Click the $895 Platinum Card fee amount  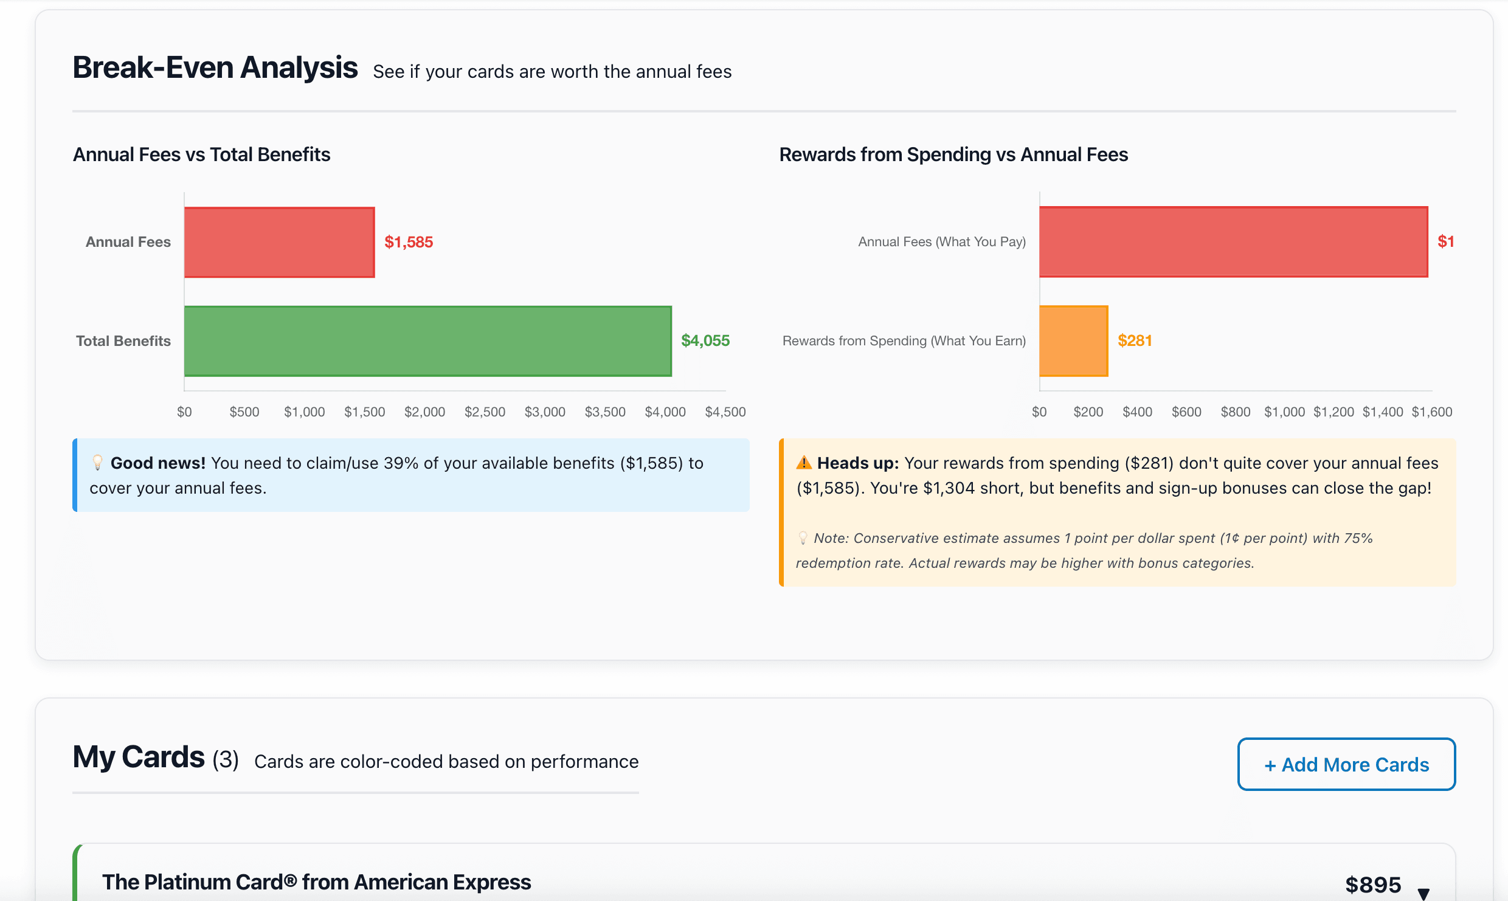click(x=1373, y=885)
